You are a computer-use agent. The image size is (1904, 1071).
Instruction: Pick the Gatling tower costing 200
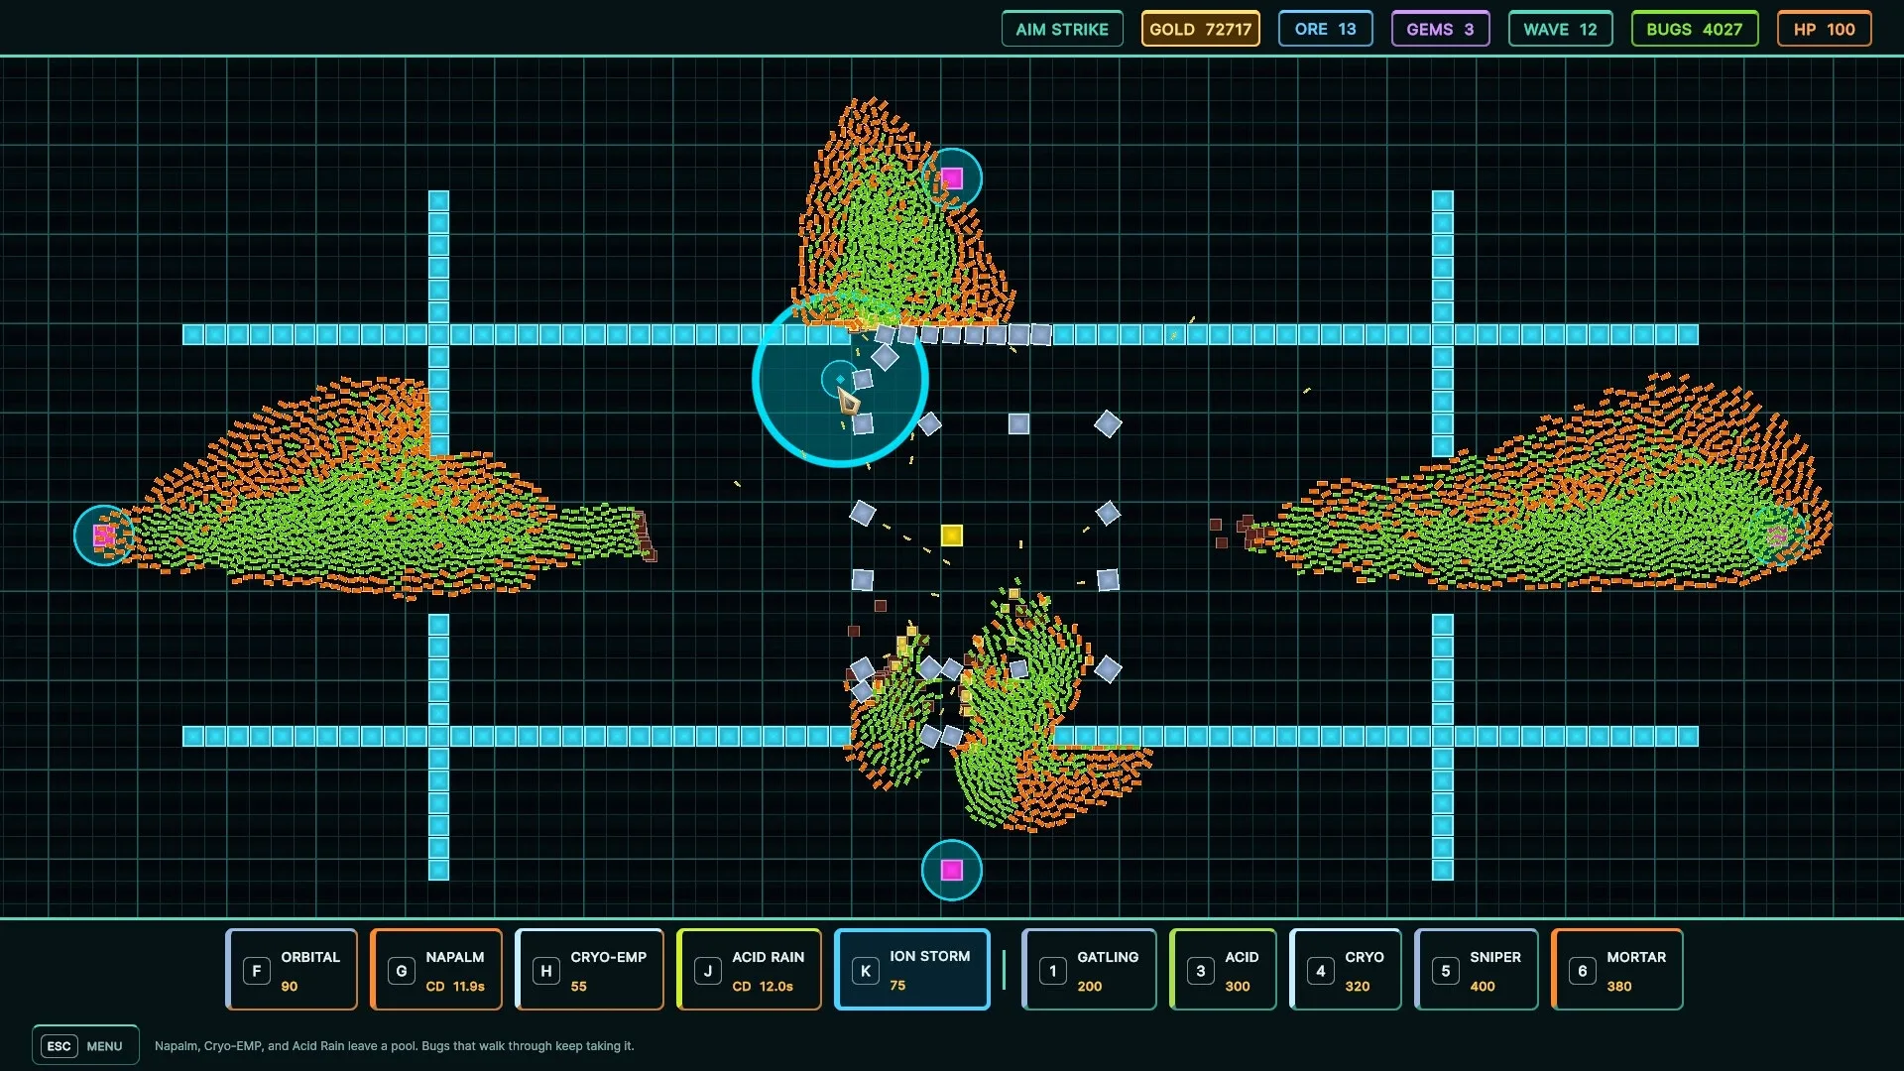pos(1089,970)
